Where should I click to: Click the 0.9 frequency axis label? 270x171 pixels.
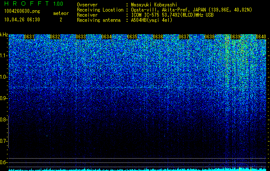pos(3,98)
